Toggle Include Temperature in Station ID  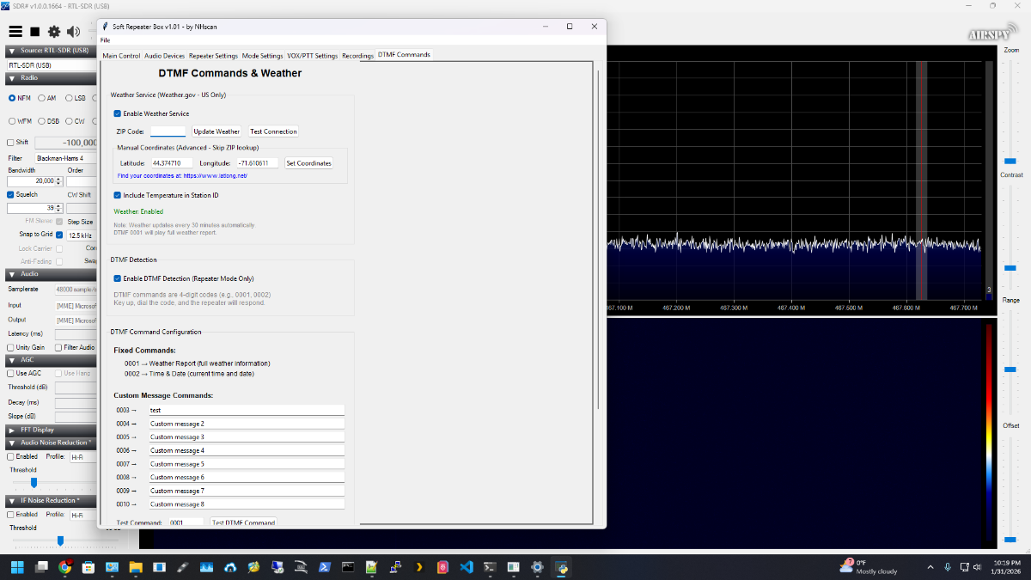point(118,195)
